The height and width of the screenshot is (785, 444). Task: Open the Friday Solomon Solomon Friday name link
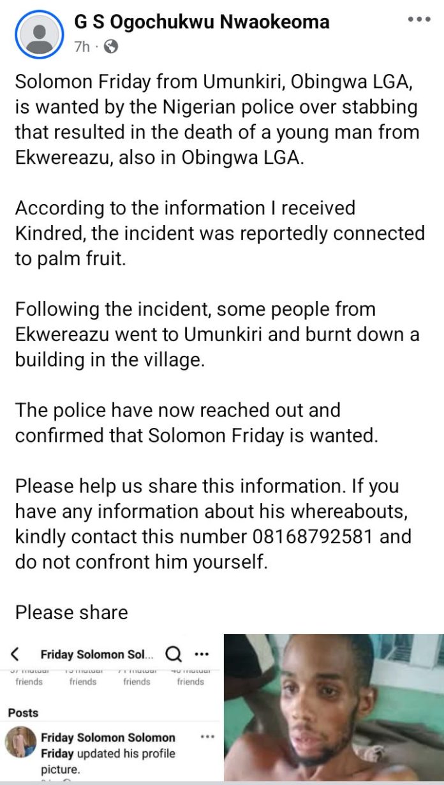tap(108, 745)
